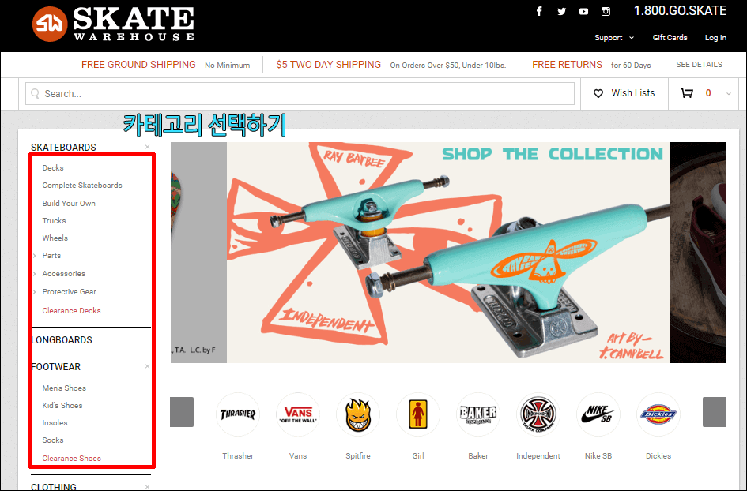
Task: Click the Thrasher brand logo
Action: (238, 414)
